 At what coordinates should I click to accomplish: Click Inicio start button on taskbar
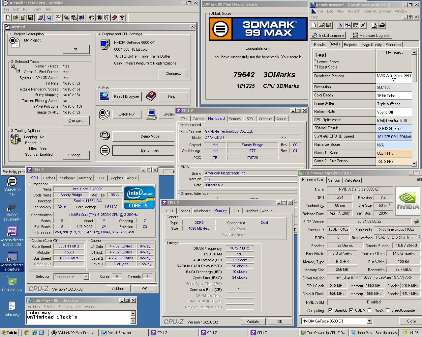[9, 333]
